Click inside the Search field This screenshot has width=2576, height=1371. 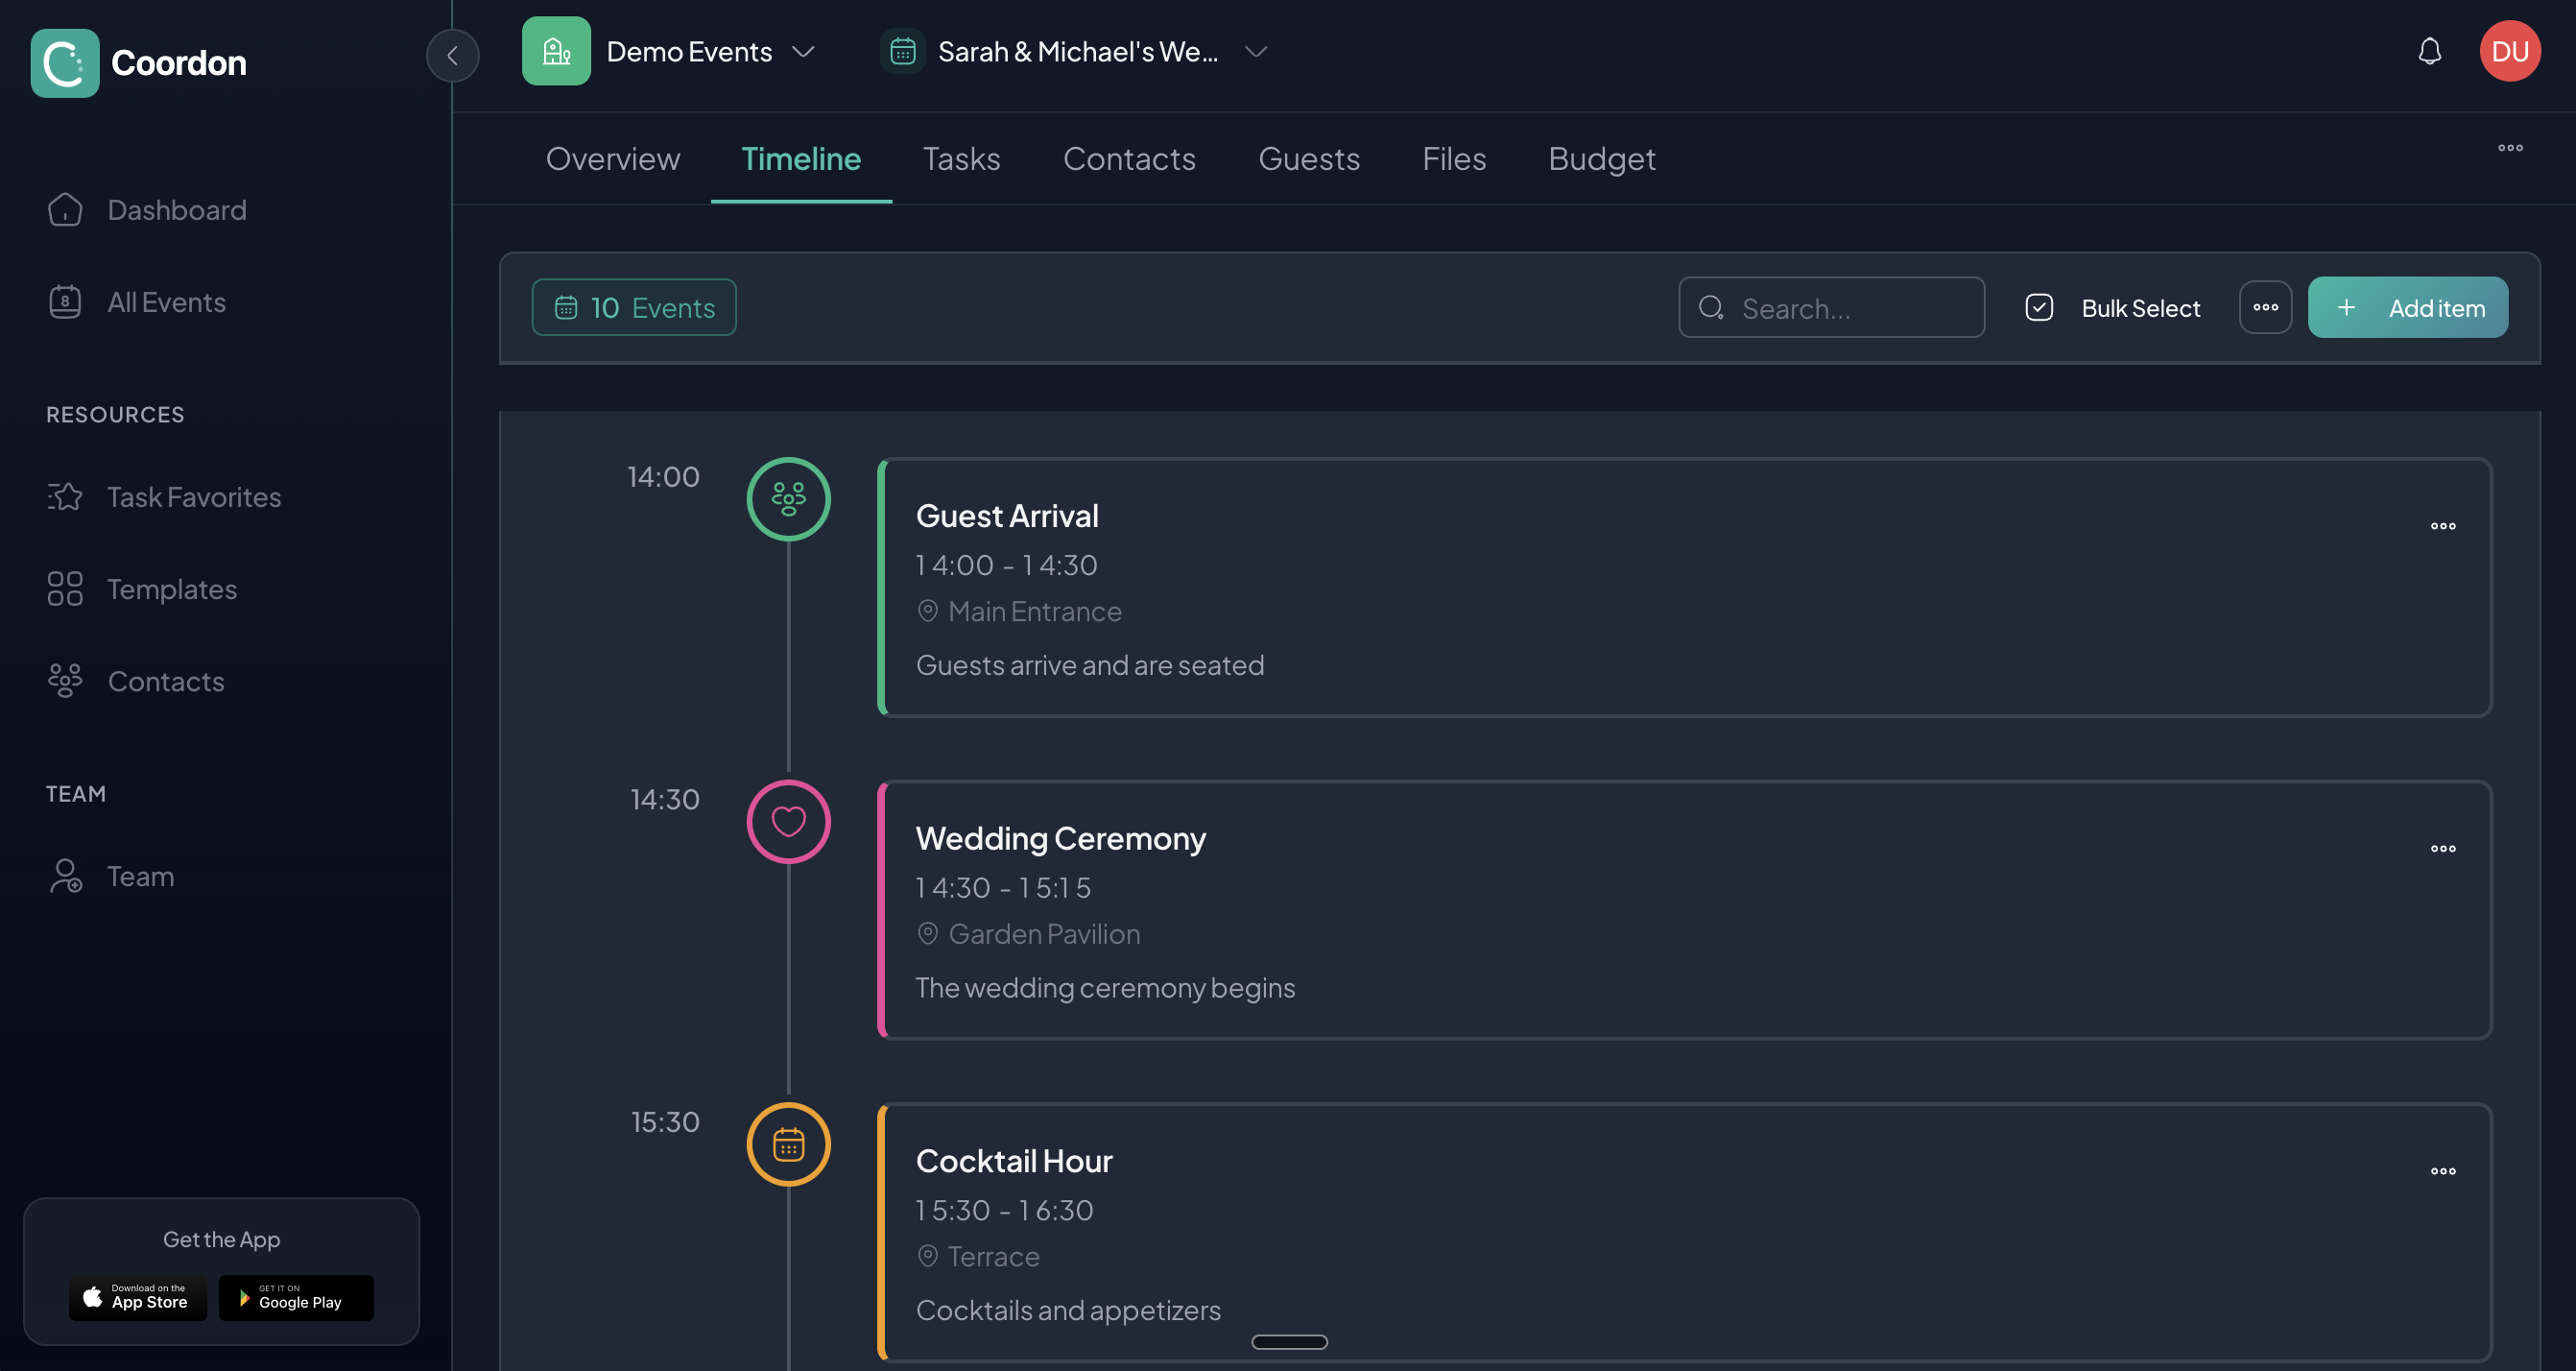[x=1831, y=307]
